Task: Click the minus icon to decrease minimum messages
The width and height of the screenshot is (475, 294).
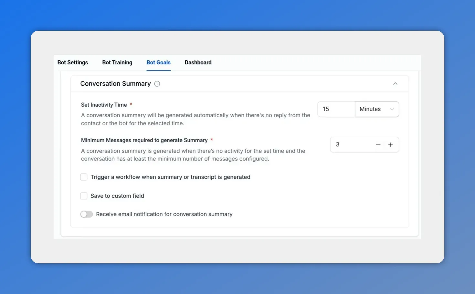Action: [x=378, y=145]
